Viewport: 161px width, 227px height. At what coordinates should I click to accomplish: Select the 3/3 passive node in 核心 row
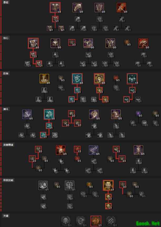72,43
